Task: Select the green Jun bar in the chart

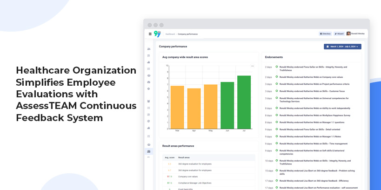Action: (x=227, y=105)
